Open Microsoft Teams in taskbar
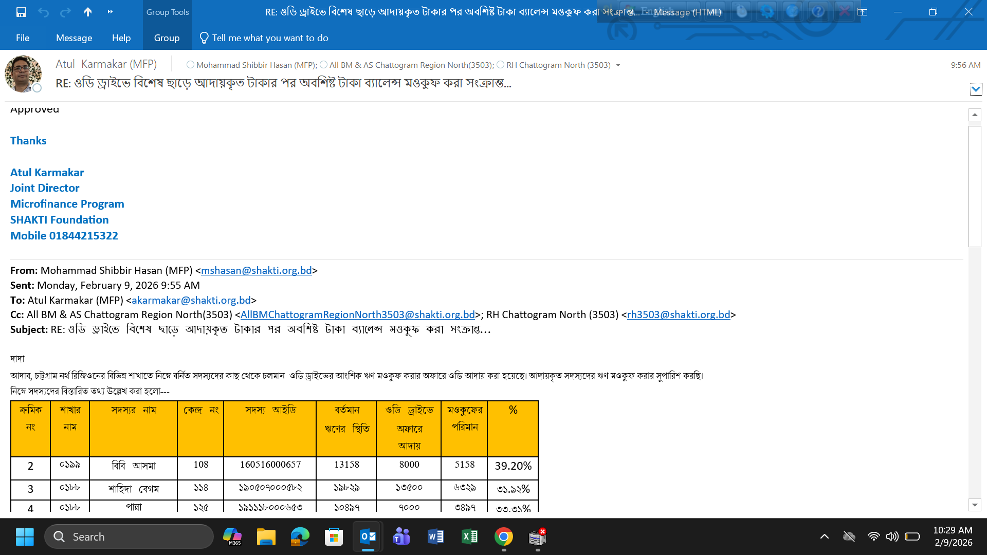 tap(401, 537)
